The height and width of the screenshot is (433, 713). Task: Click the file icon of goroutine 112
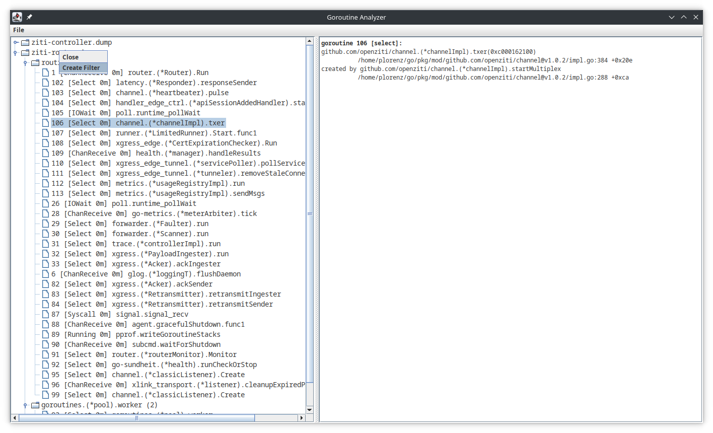click(45, 183)
